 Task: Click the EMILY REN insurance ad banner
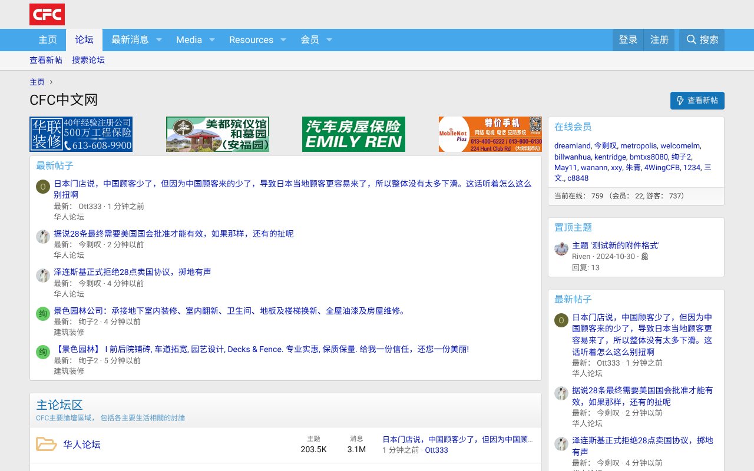353,134
